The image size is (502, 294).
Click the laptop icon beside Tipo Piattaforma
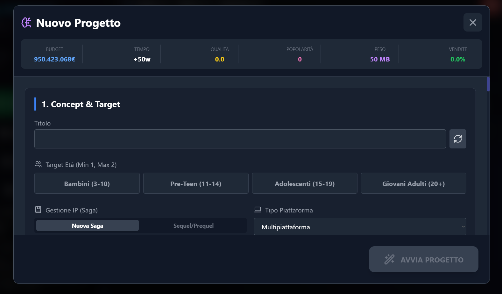click(x=258, y=210)
